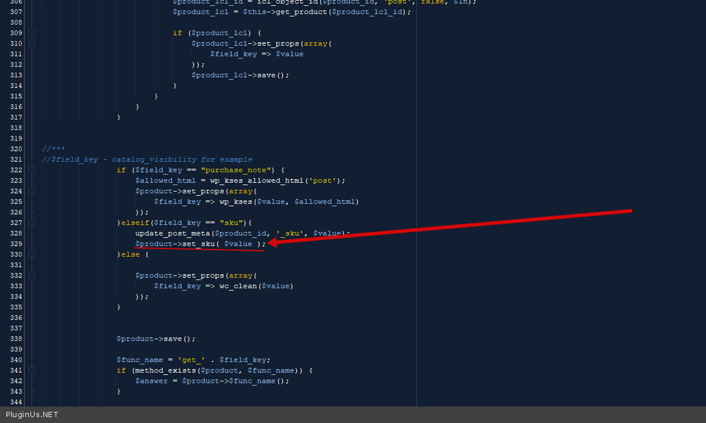Screen dimensions: 706x423
Task: Fold the method_exists block at line 341
Action: pyautogui.click(x=32, y=370)
